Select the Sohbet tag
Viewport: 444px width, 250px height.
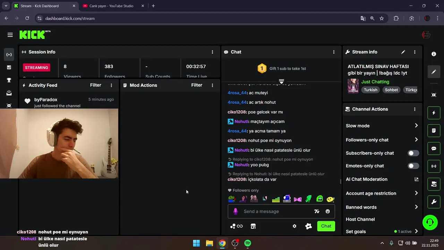[391, 90]
